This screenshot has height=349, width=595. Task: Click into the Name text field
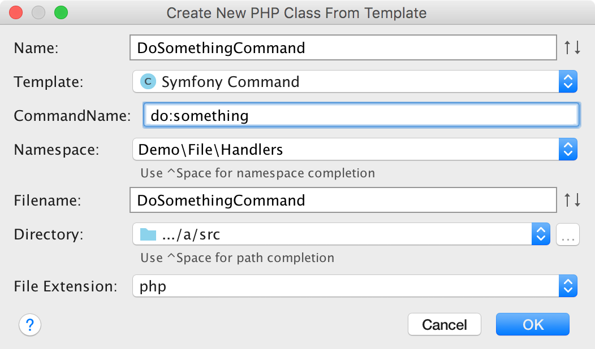pos(343,48)
